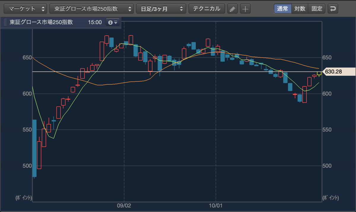Open the テクニカル indicators button
The image size is (356, 212).
pyautogui.click(x=207, y=9)
